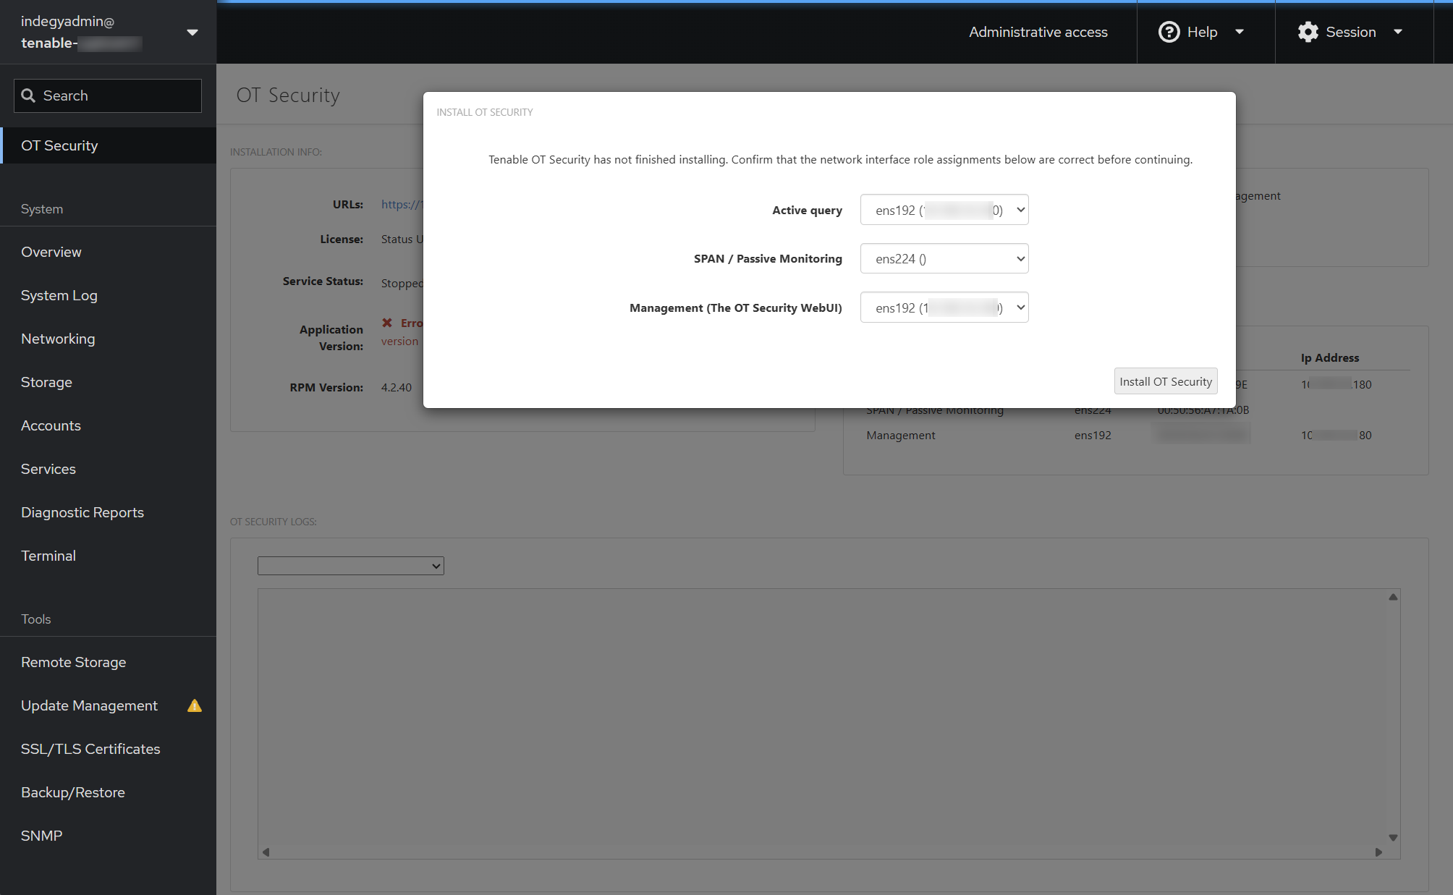Click Administrative access in the top bar

1038,32
